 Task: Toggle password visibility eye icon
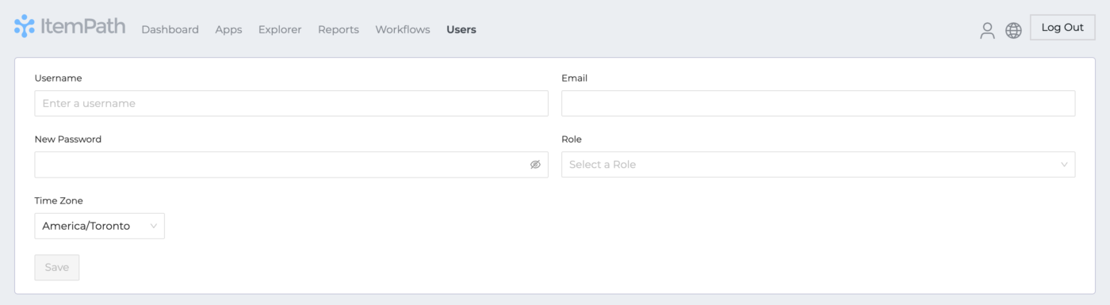pos(535,165)
